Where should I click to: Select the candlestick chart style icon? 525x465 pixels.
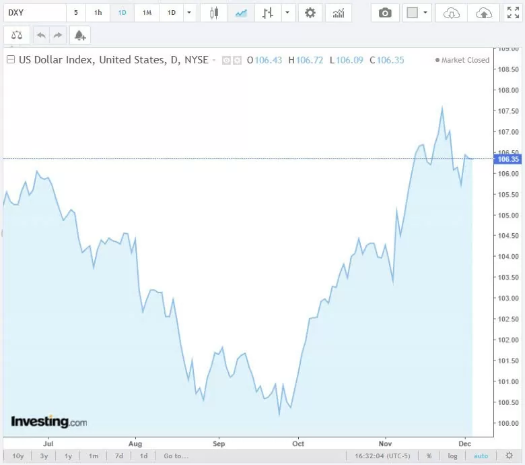pyautogui.click(x=214, y=13)
